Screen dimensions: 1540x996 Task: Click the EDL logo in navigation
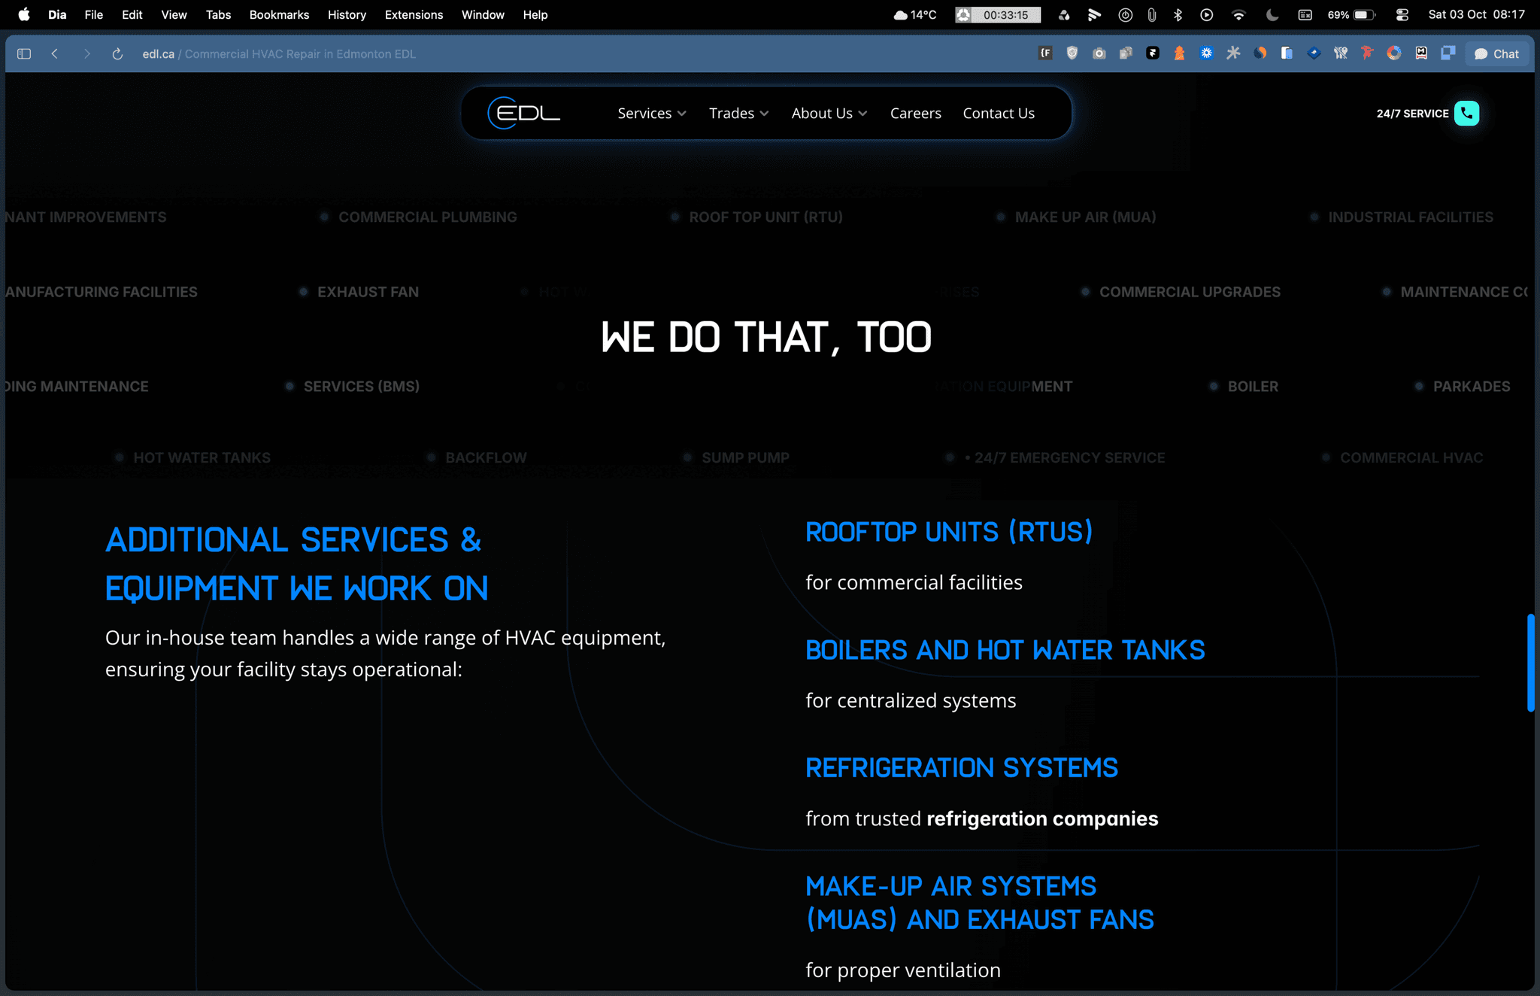coord(524,113)
